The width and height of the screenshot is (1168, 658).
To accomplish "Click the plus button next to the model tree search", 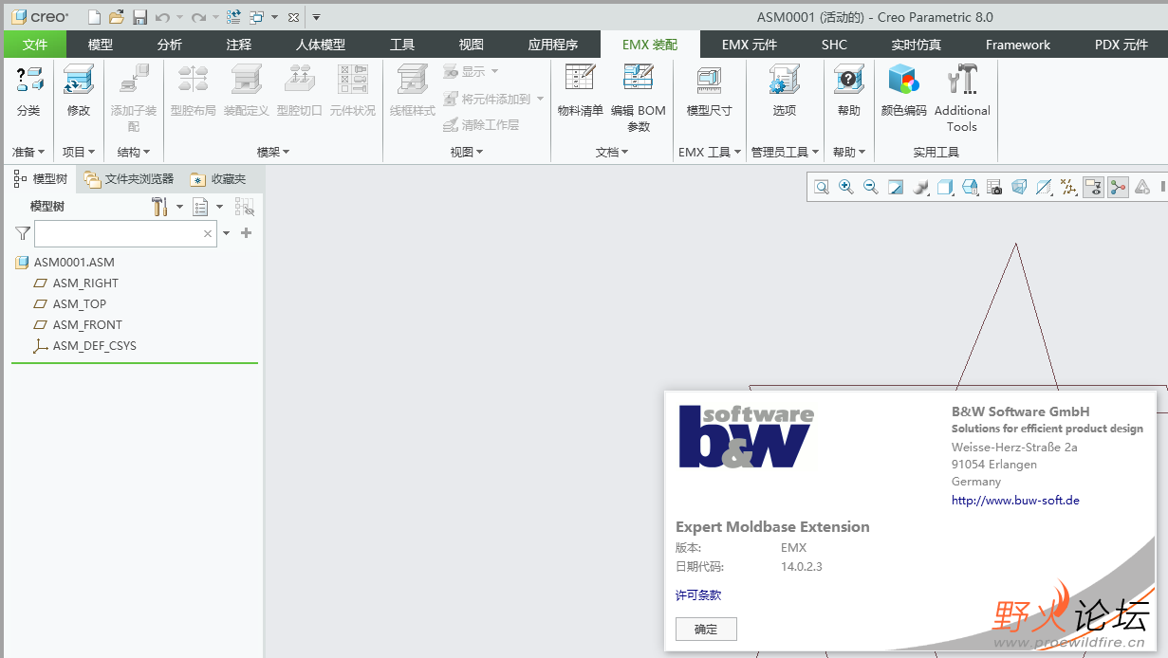I will (247, 233).
